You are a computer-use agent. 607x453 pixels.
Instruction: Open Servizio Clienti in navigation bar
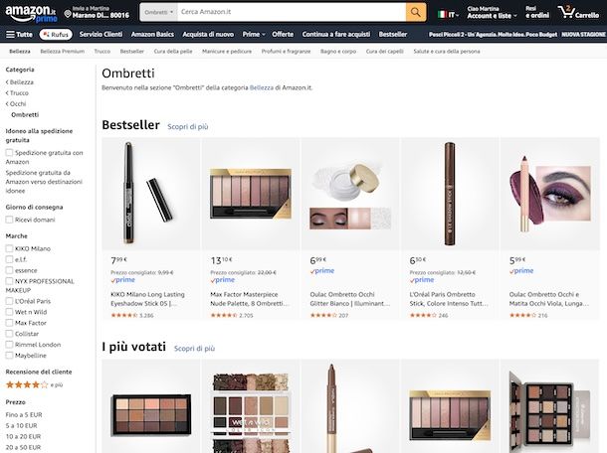101,35
